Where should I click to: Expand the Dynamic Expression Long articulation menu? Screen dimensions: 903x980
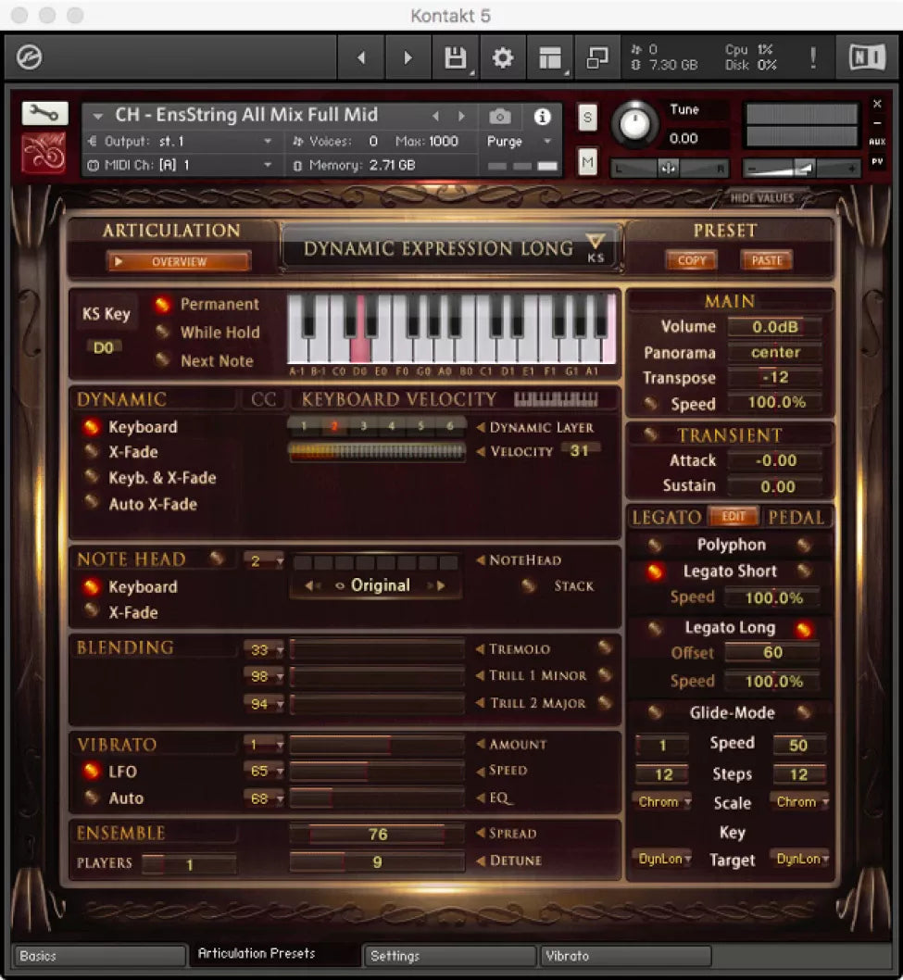coord(596,243)
